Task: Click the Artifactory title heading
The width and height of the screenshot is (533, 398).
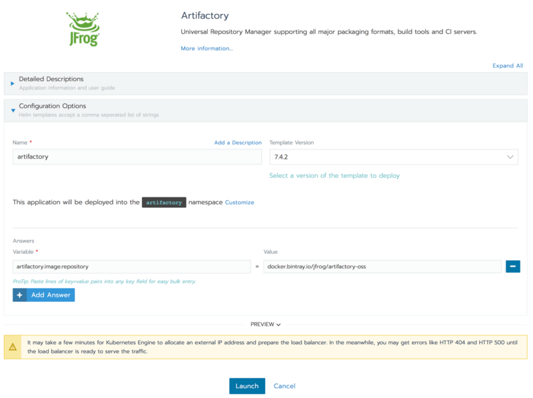Action: pos(205,15)
